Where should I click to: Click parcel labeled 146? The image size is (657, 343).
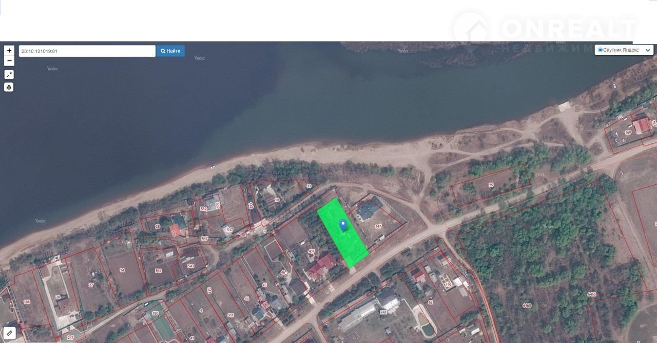[27, 302]
